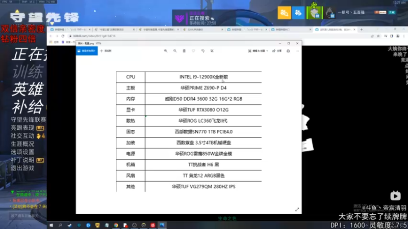Add the photo to favorites with the heart icon
Screen dimensions: 408x229
click(193, 51)
